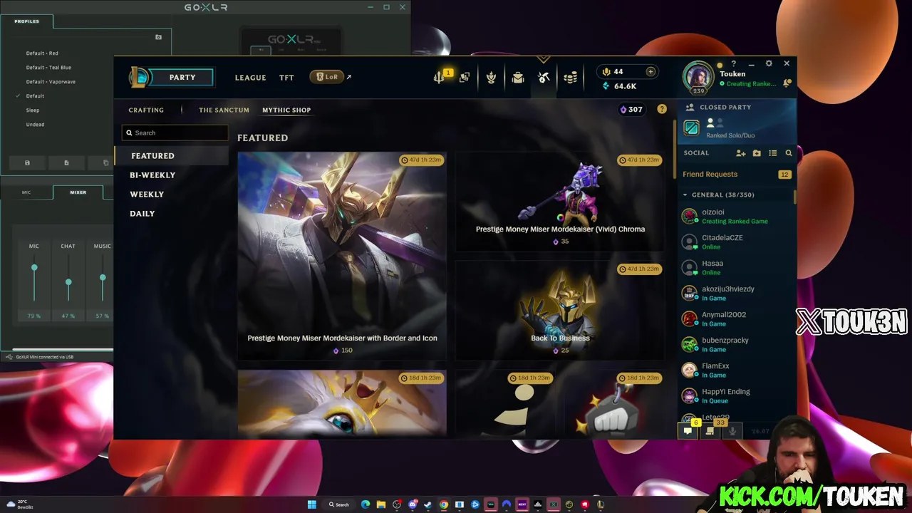
Task: Click the plus button to buy RP
Action: coord(651,71)
